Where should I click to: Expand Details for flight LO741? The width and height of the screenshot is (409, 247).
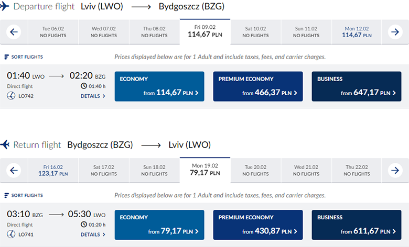[93, 234]
